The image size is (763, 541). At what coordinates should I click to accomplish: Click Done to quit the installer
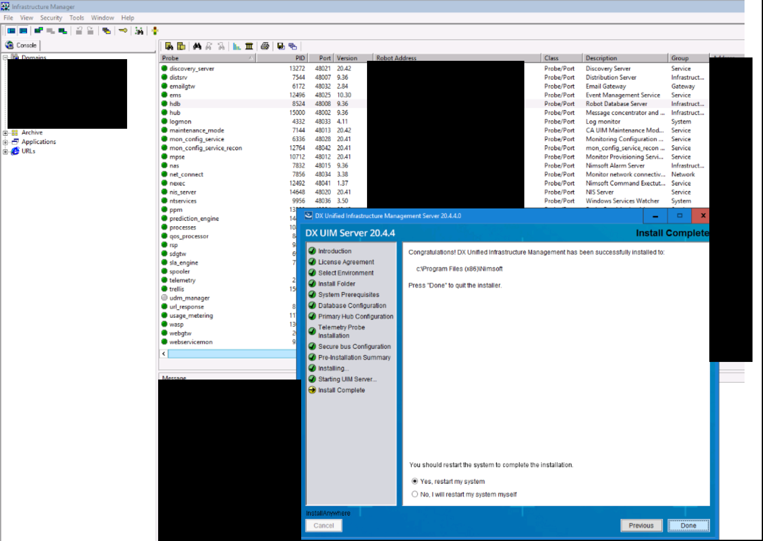pos(688,525)
